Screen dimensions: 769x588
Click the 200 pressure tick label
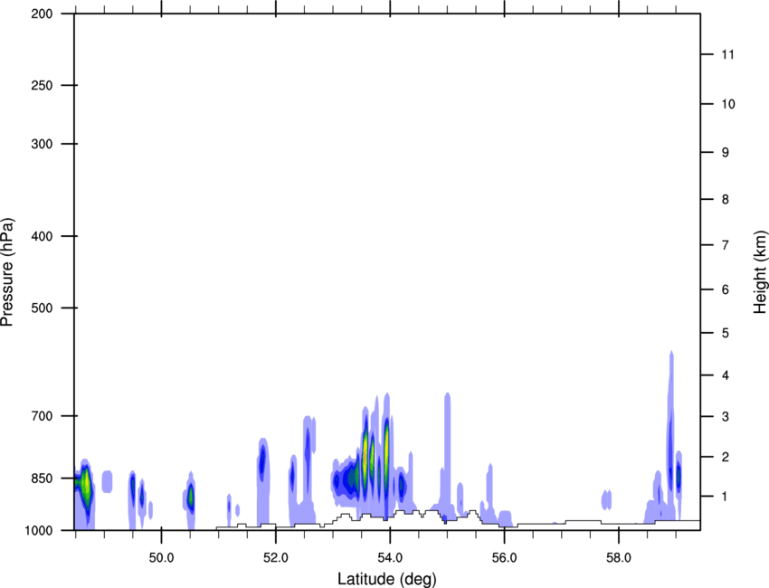42,14
